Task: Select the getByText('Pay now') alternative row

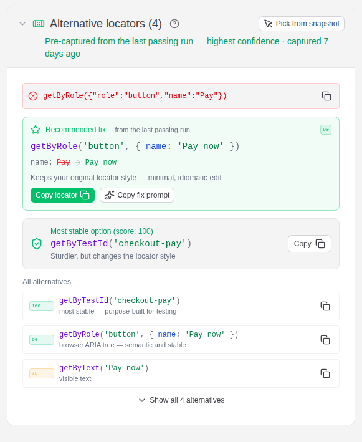Action: [181, 373]
